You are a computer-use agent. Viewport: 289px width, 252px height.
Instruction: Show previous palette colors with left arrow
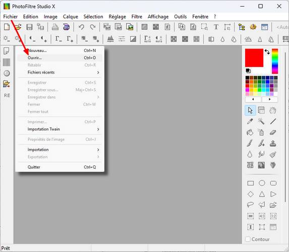(x=253, y=99)
